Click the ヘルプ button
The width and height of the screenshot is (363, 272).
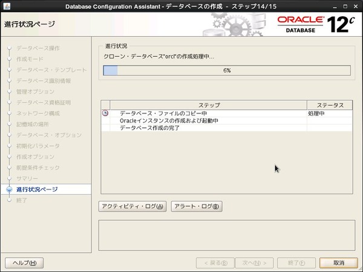tap(24, 263)
